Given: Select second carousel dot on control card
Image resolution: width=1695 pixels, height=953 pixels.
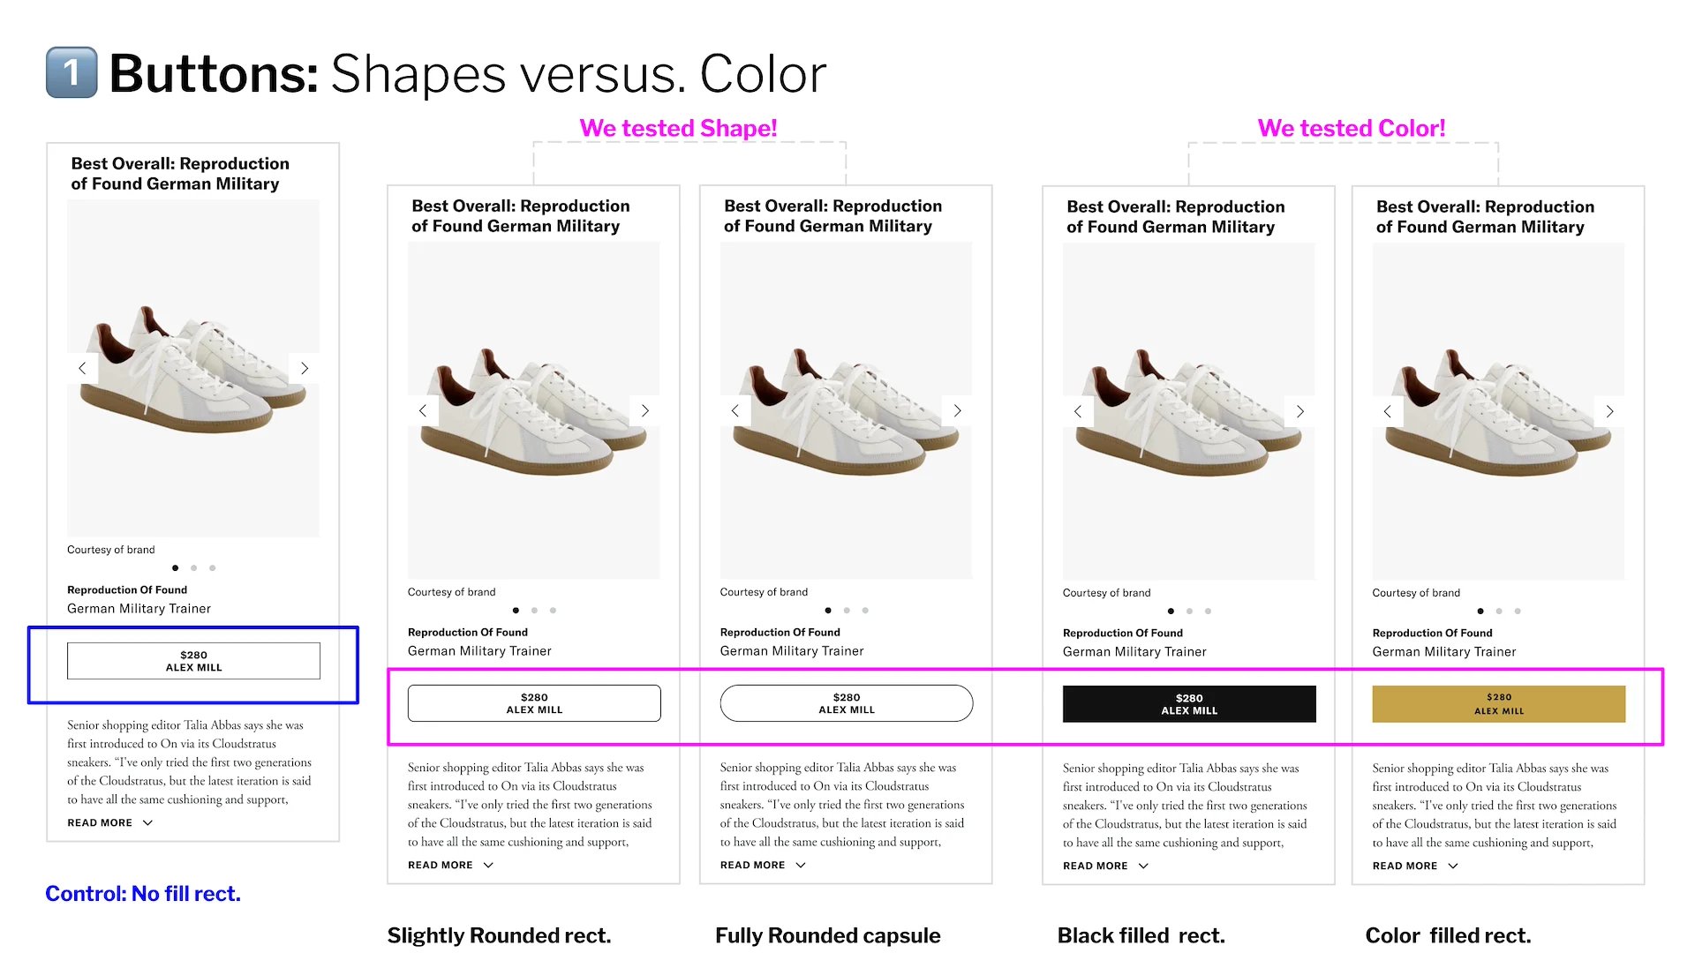Looking at the screenshot, I should coord(194,568).
